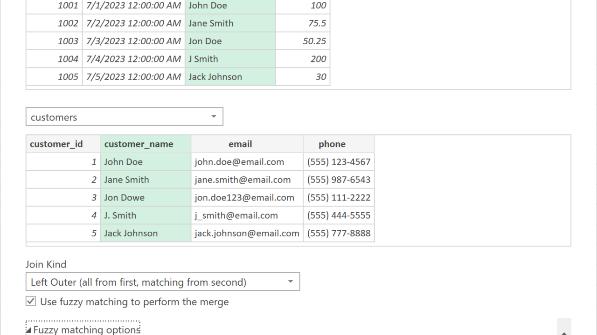597x335 pixels.
Task: Open the Join Kind dropdown
Action: tap(162, 282)
